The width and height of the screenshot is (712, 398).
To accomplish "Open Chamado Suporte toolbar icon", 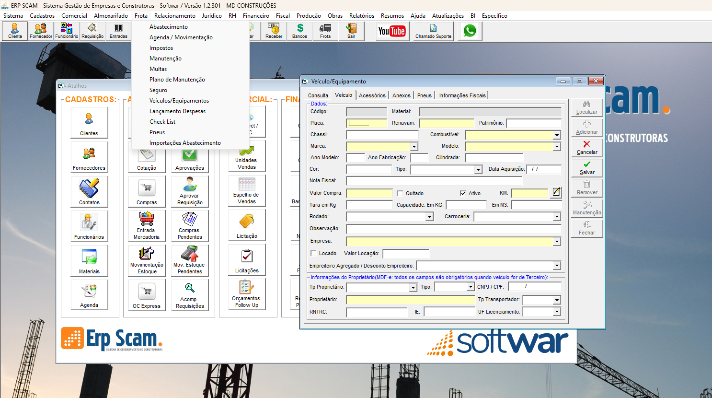I will coord(433,31).
